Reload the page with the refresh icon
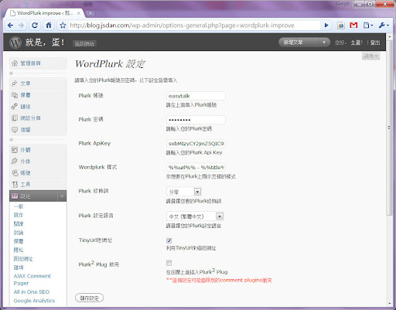396x310 pixels. 35,26
